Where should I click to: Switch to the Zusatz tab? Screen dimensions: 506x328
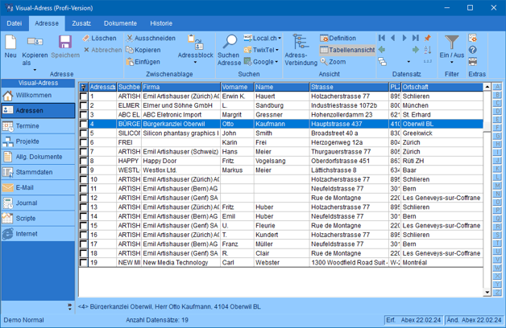[x=81, y=23]
